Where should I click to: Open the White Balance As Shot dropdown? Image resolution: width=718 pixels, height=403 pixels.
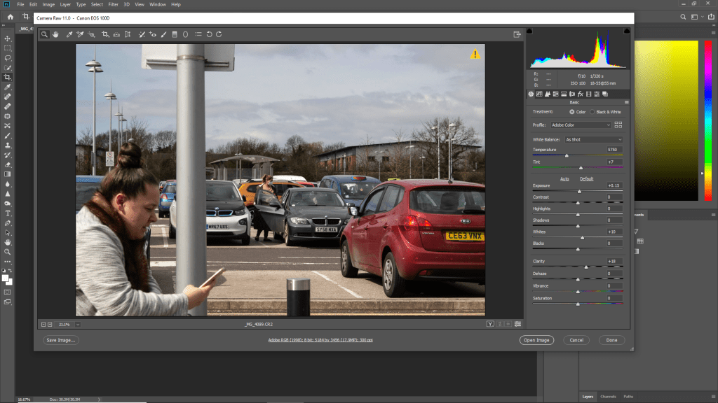pyautogui.click(x=593, y=139)
